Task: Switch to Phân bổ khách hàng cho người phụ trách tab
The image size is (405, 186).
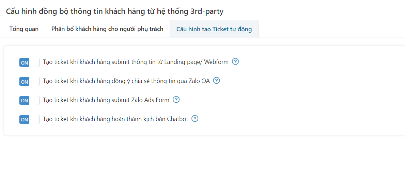Action: coord(107,29)
